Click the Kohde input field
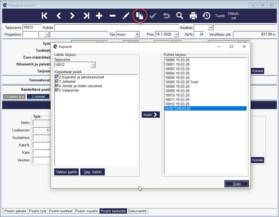 coord(116,28)
